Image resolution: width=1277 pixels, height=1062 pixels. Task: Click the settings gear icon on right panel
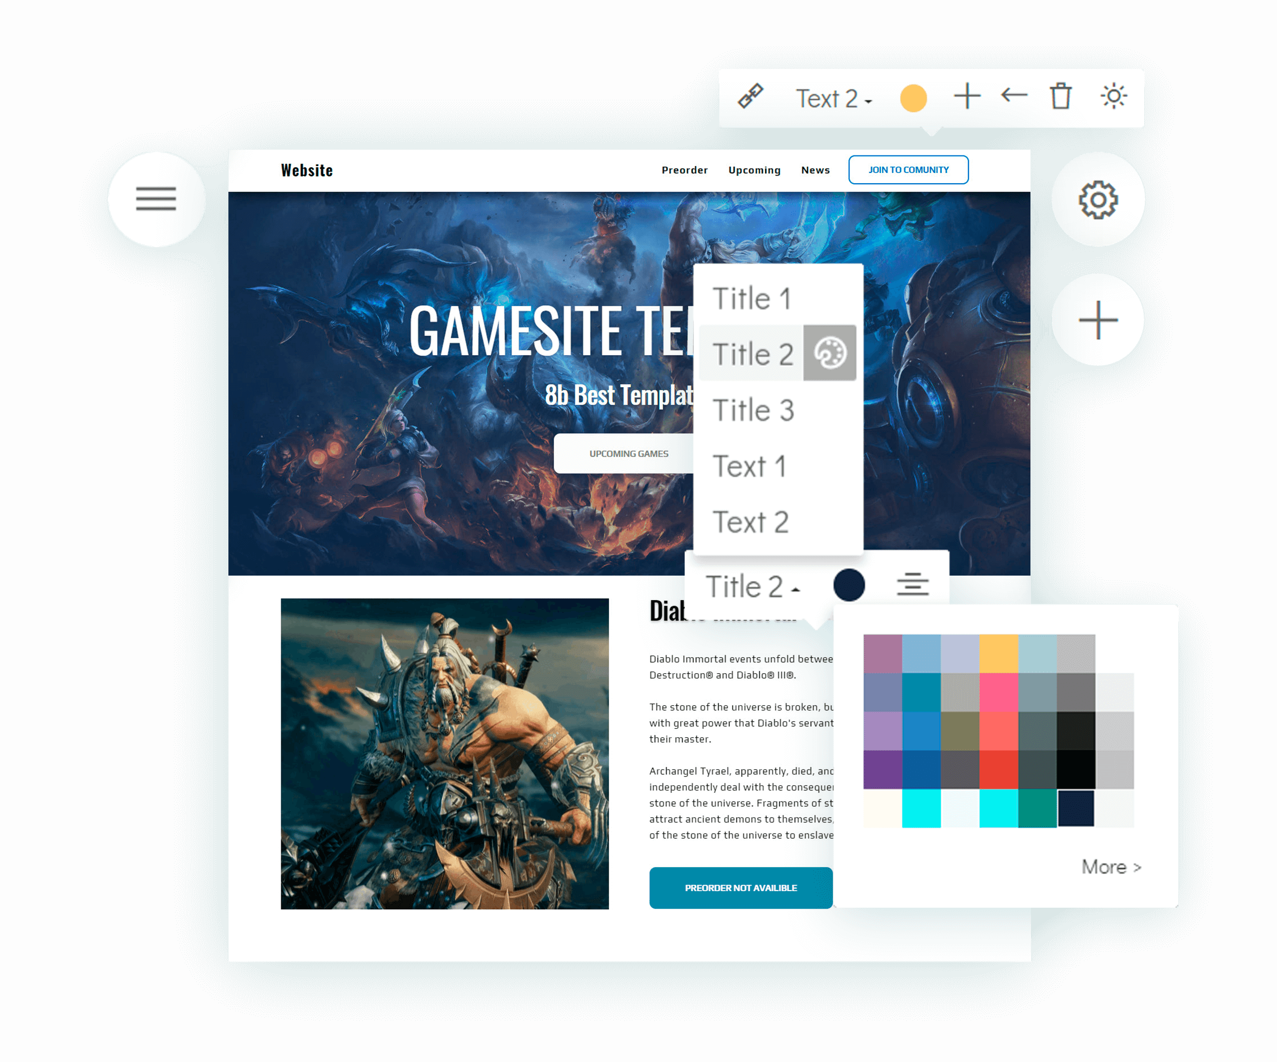tap(1099, 201)
